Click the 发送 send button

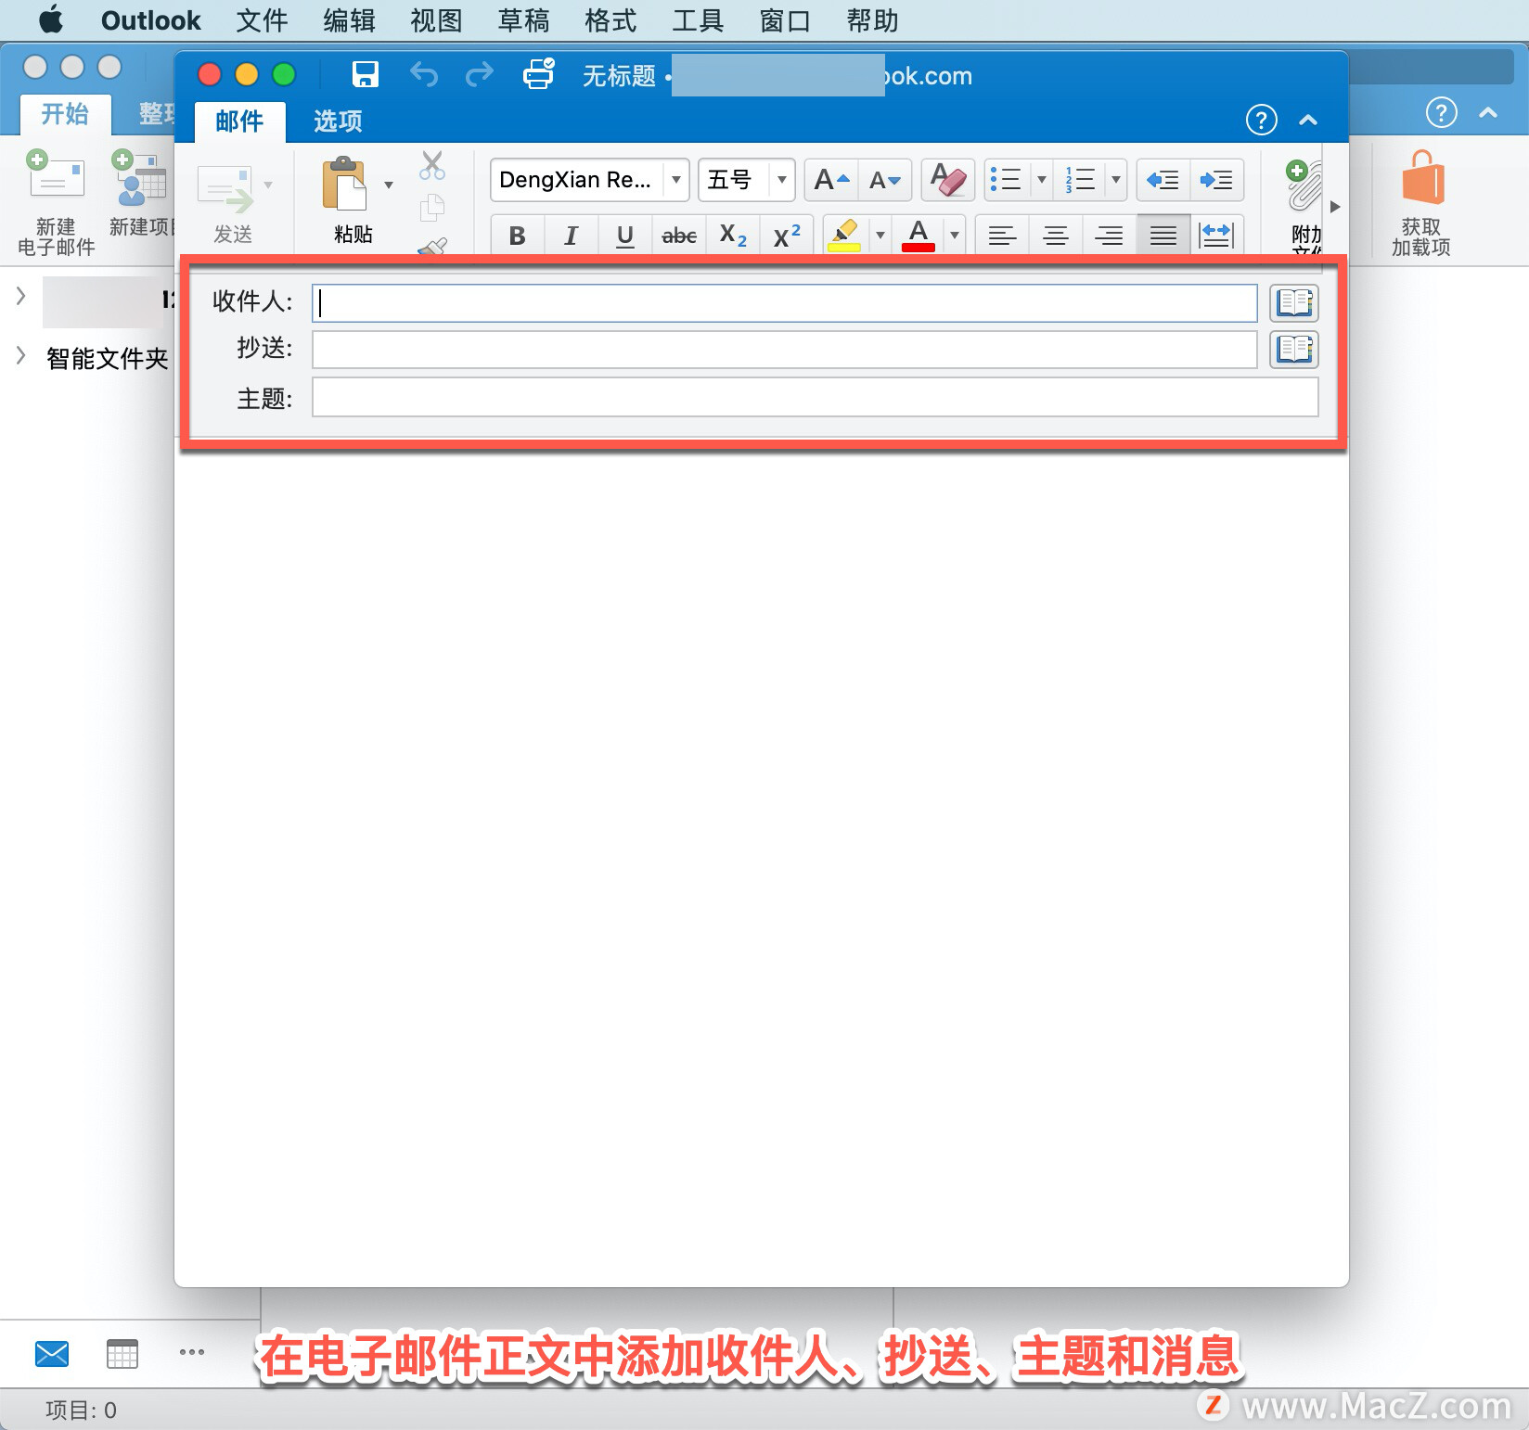coord(232,206)
